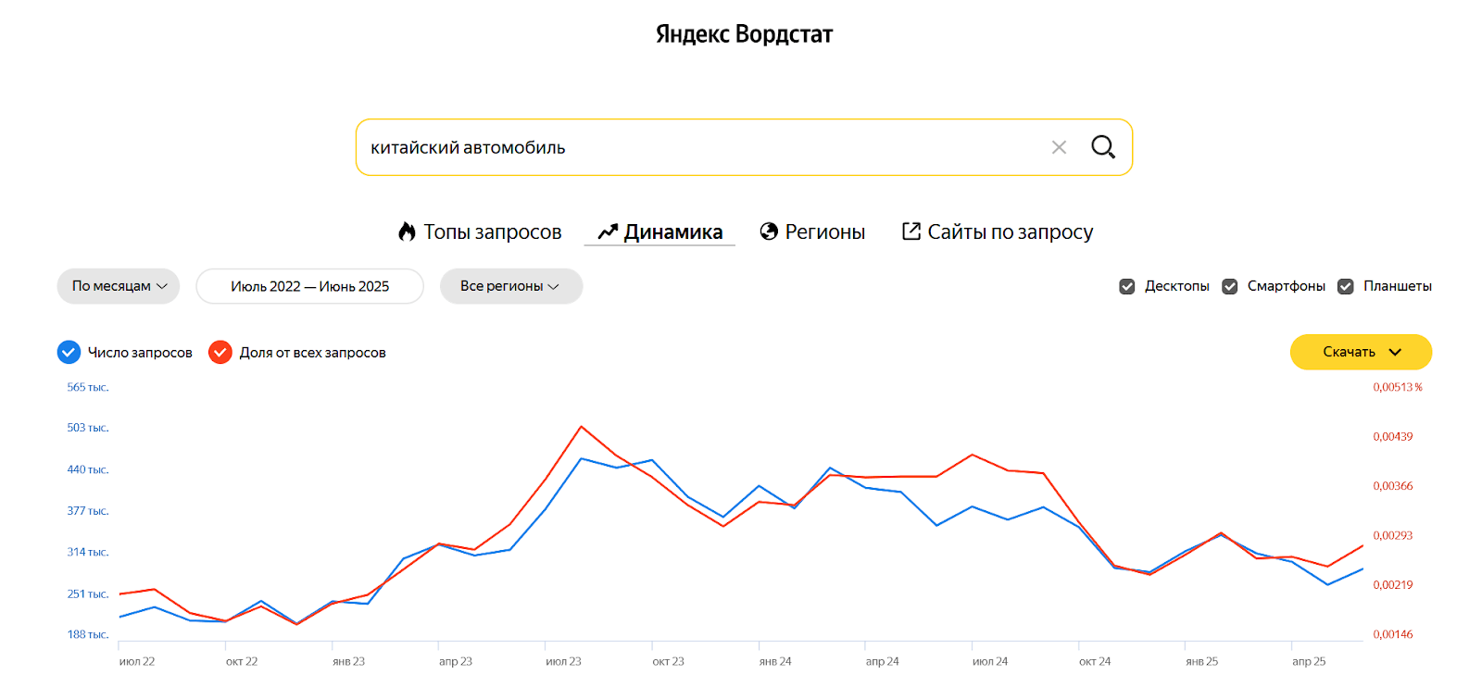Uncheck the Планшеты checkbox

(1346, 287)
